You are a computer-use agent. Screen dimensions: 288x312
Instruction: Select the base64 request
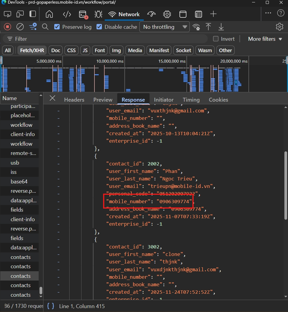[x=19, y=181]
